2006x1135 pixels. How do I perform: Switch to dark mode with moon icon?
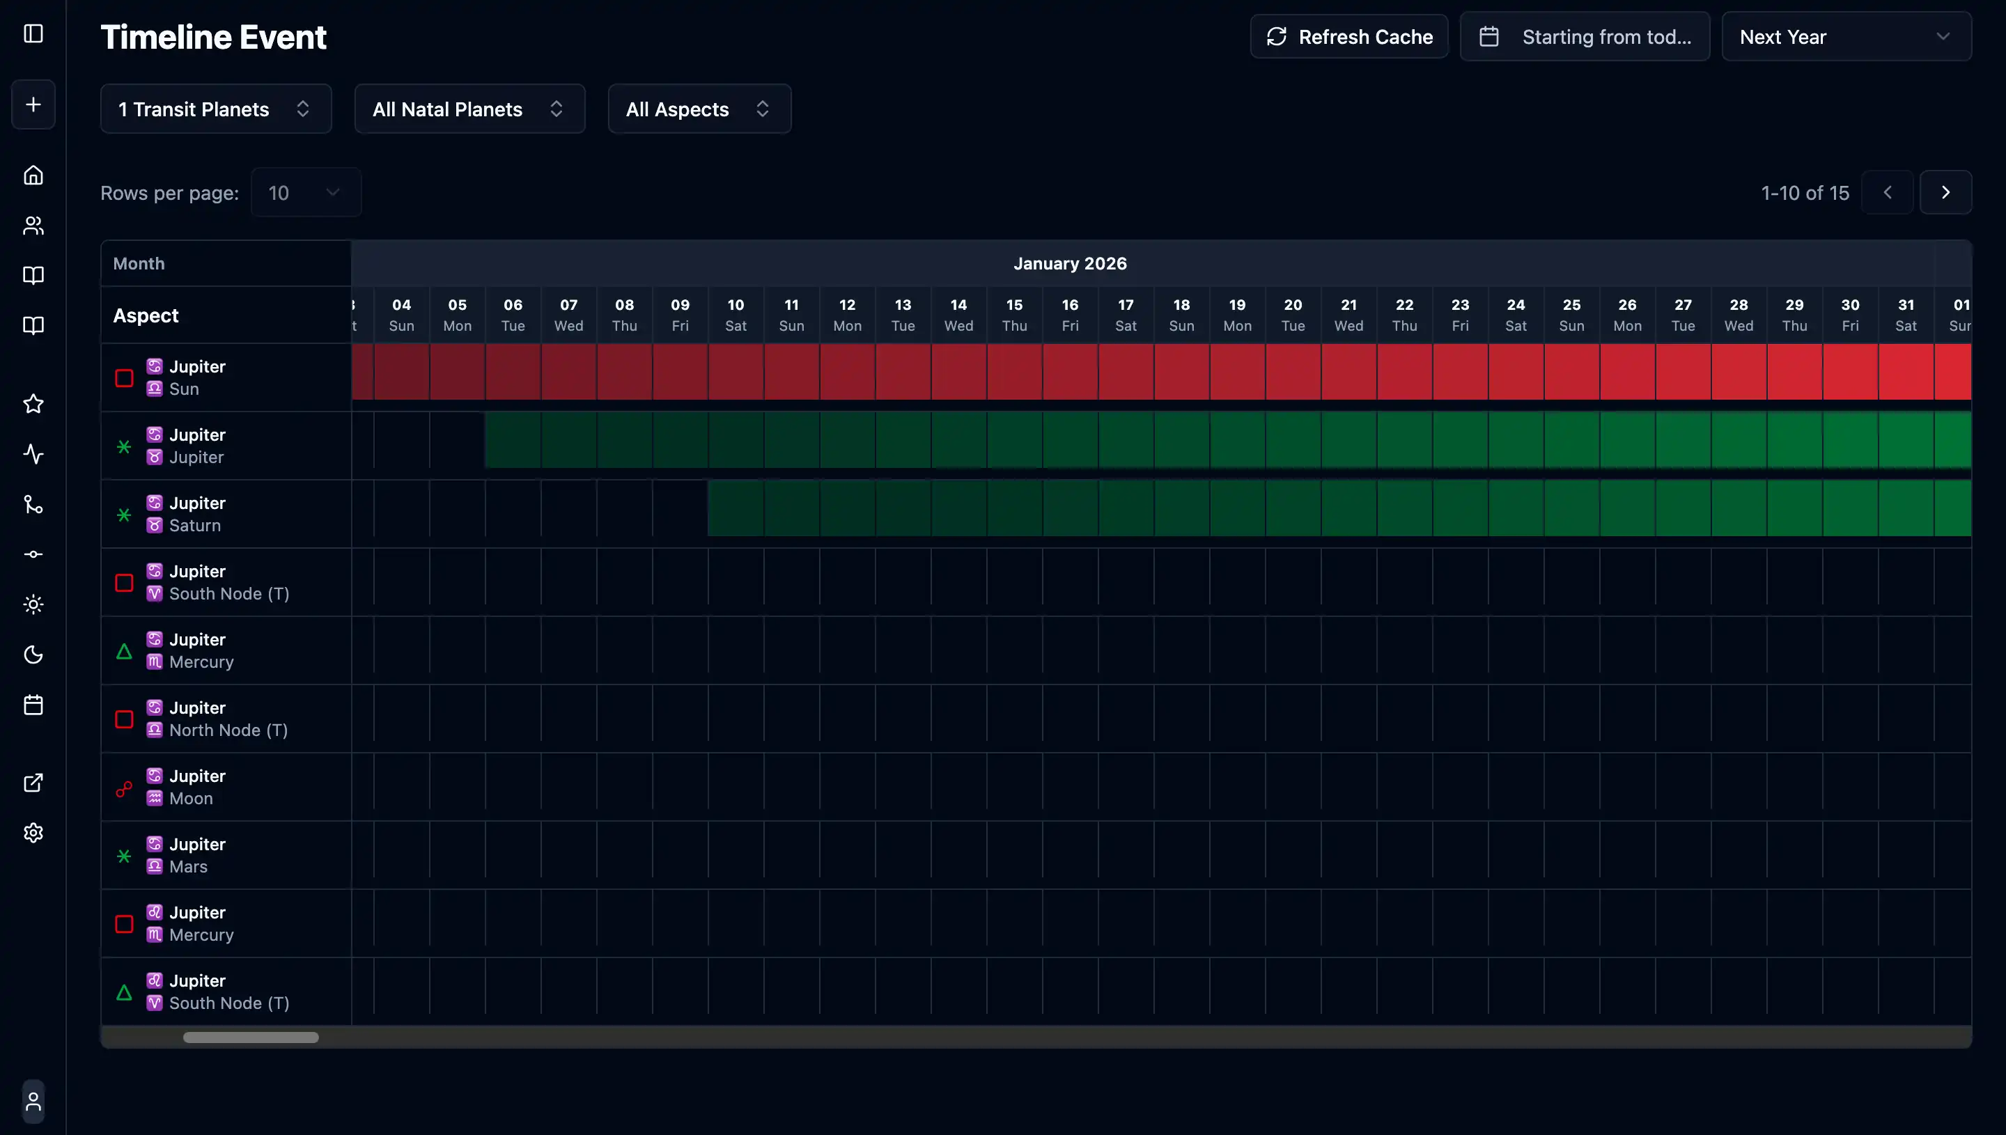click(33, 655)
